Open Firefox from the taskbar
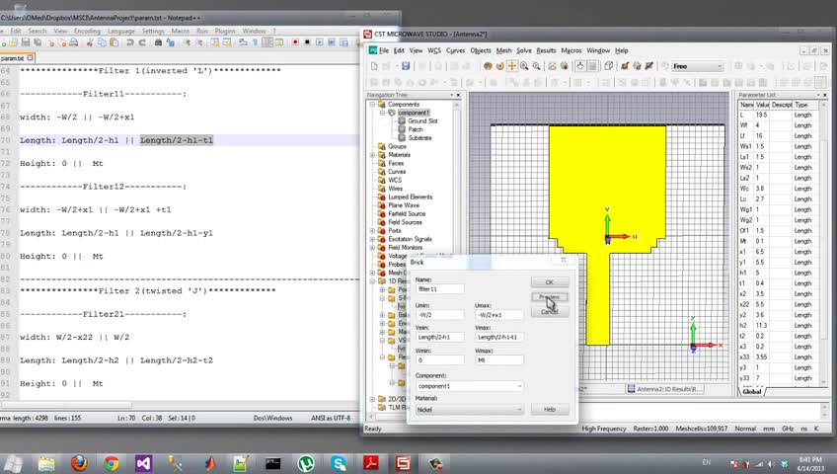 pyautogui.click(x=78, y=462)
